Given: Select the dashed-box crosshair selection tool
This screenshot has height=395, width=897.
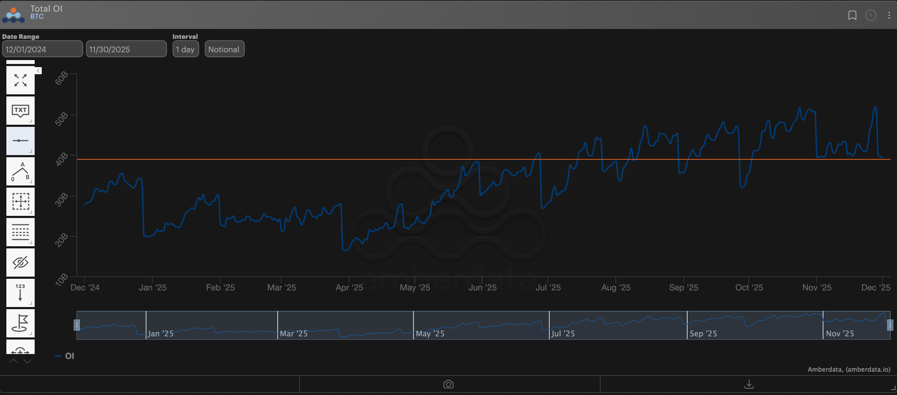Looking at the screenshot, I should [x=21, y=201].
